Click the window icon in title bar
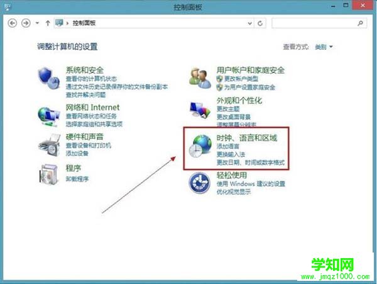The image size is (377, 284). point(8,7)
